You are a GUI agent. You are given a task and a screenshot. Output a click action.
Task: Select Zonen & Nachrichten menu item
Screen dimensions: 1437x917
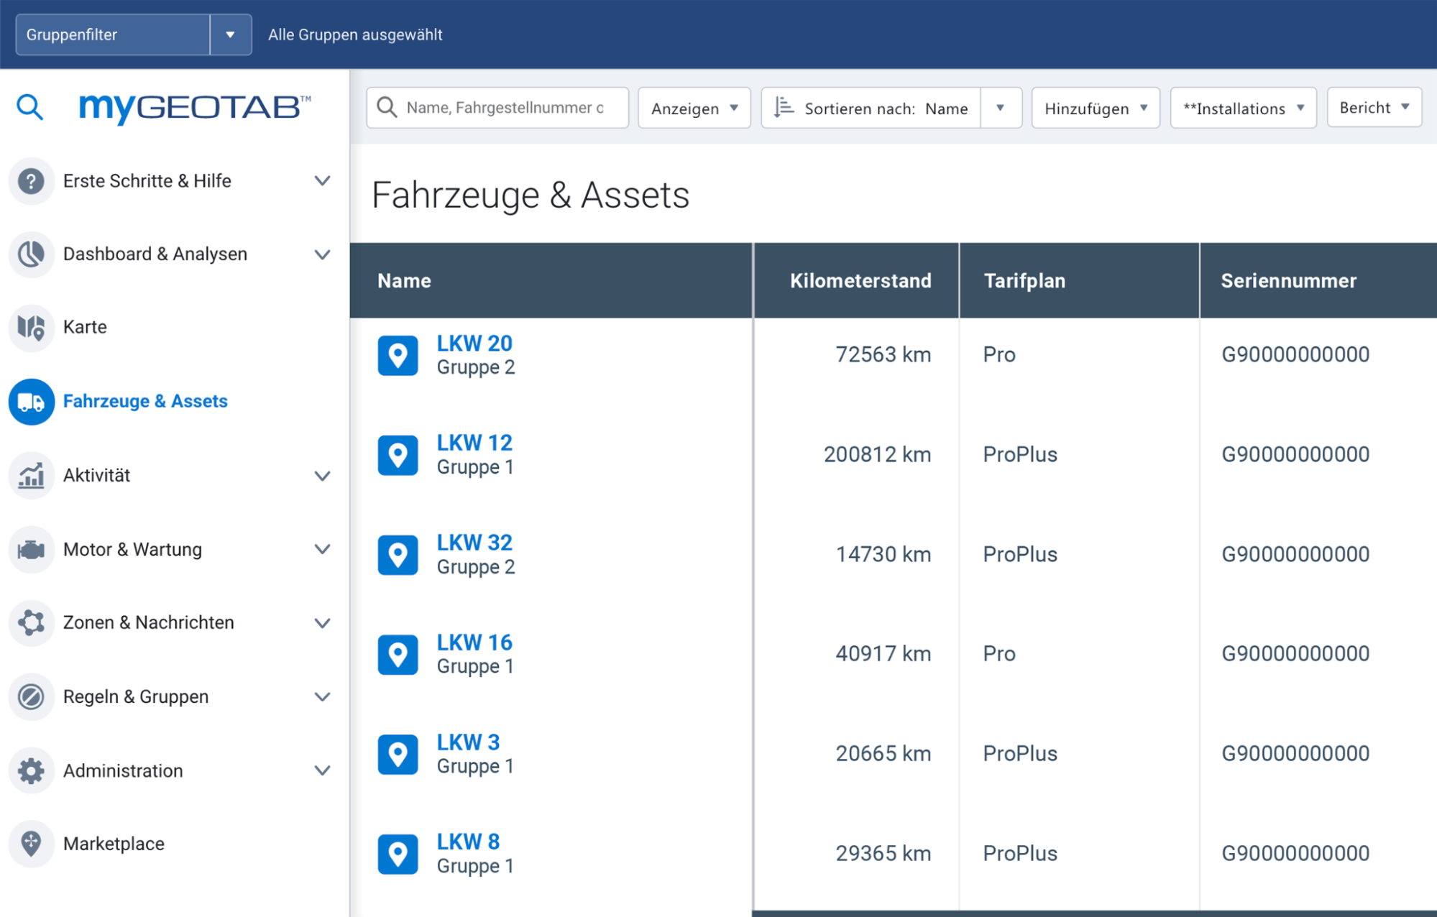point(148,623)
